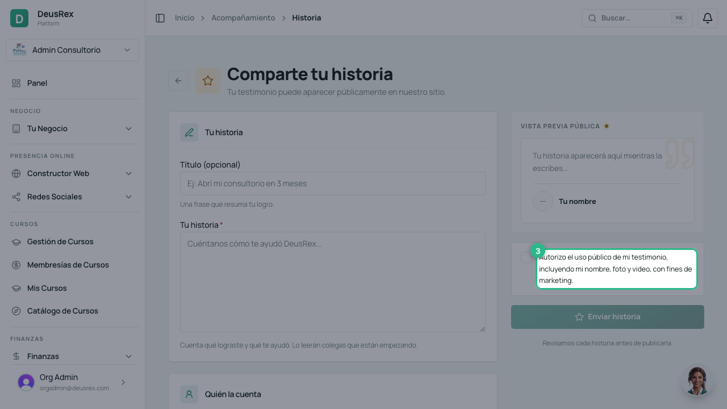Image resolution: width=727 pixels, height=409 pixels.
Task: Click the Tu historia text area
Action: [x=333, y=282]
